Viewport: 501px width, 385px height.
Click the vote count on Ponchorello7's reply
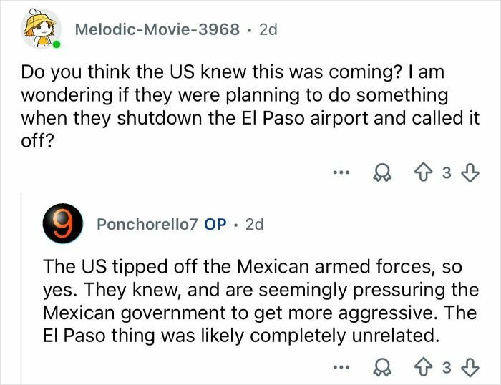click(447, 369)
